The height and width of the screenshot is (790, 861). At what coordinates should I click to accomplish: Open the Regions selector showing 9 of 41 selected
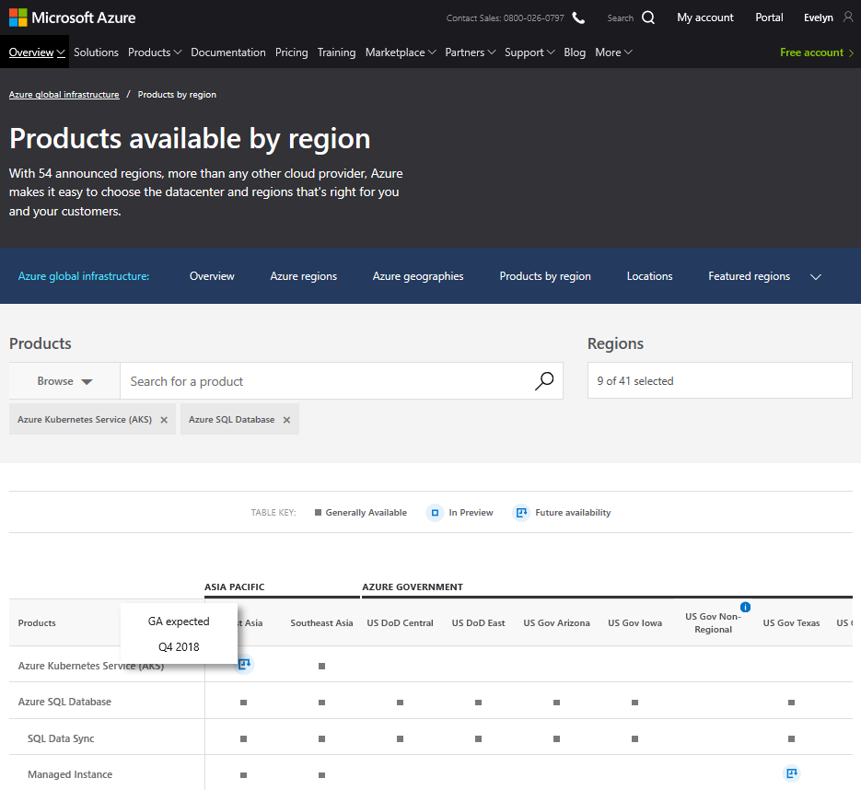pyautogui.click(x=719, y=380)
